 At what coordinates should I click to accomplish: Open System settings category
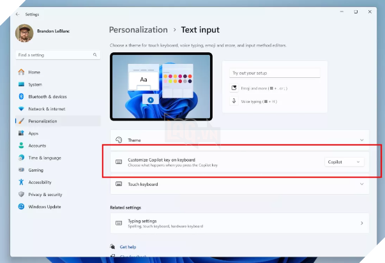pyautogui.click(x=58, y=84)
